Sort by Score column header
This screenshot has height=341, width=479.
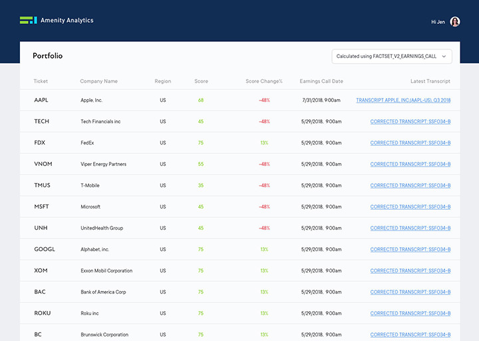coord(201,81)
